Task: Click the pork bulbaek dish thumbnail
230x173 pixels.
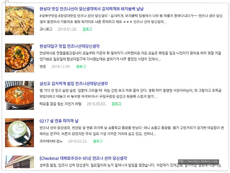Action: click(x=19, y=21)
